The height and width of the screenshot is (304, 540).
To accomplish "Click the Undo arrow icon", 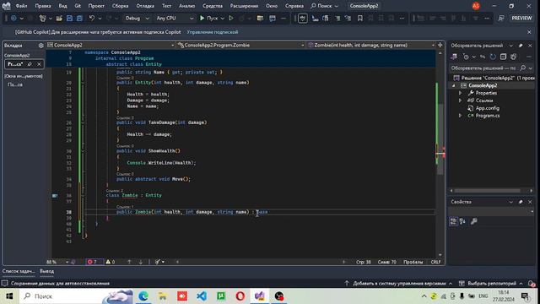I will point(92,19).
